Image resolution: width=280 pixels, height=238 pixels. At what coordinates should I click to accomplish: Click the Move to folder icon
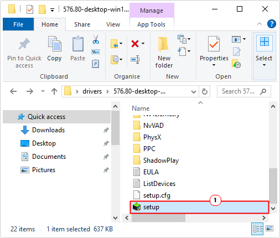(115, 44)
